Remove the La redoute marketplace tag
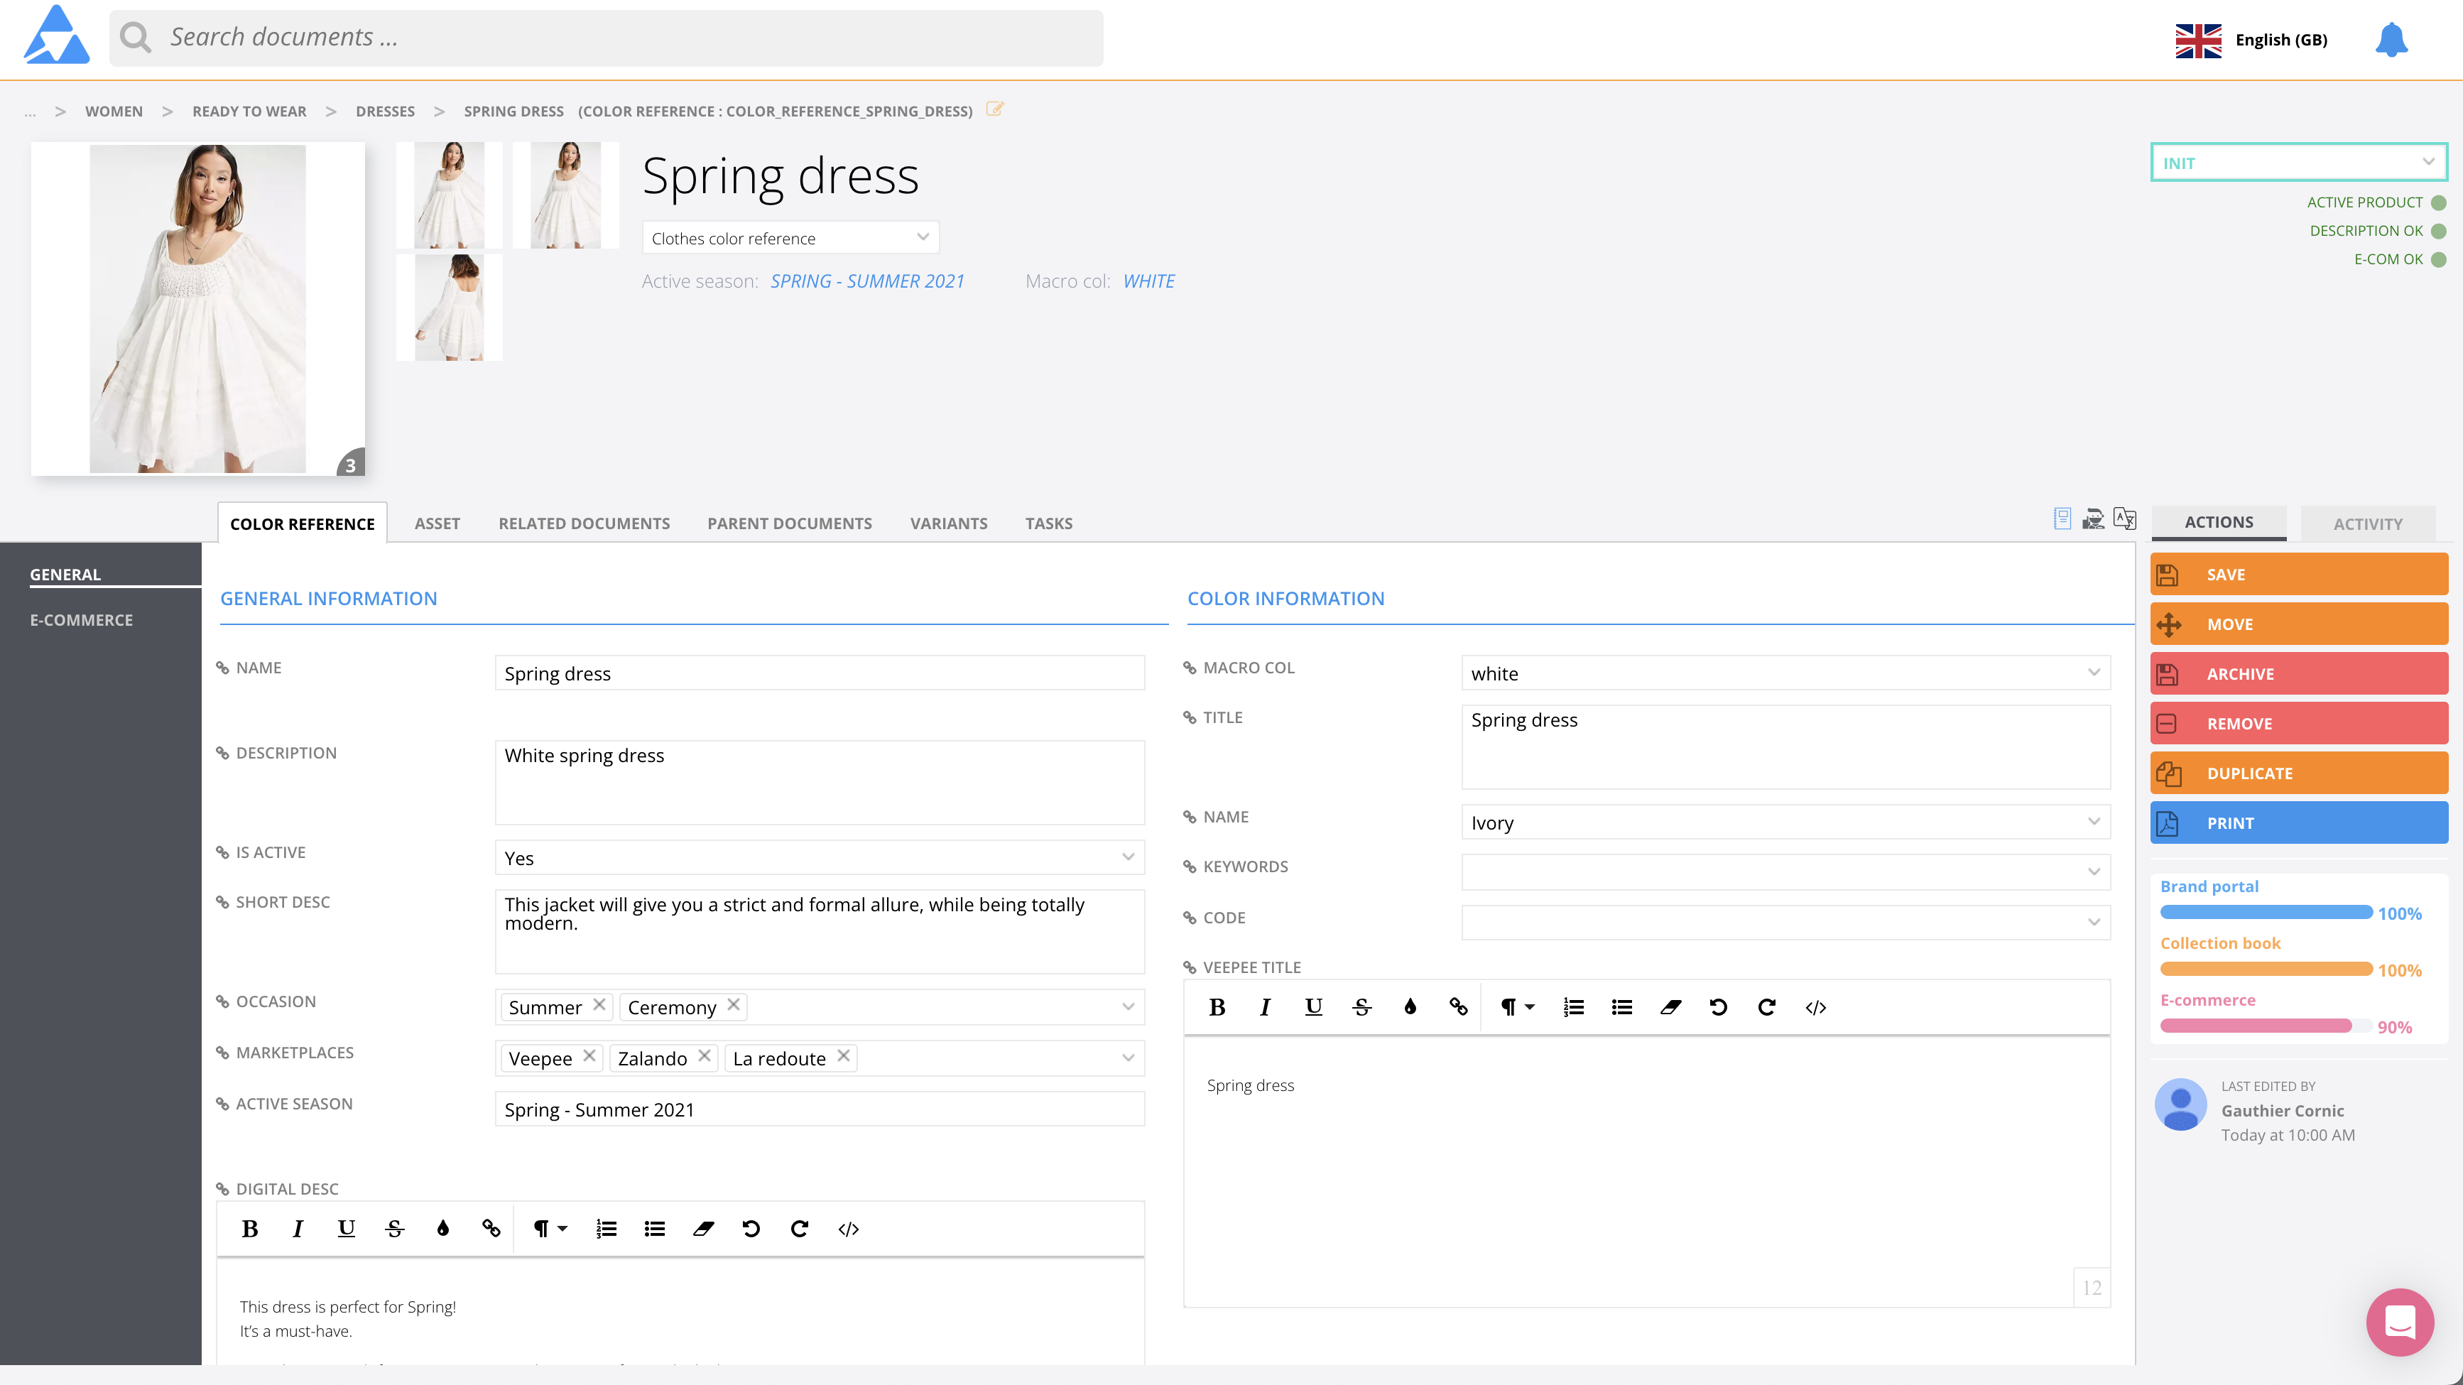 (x=842, y=1055)
